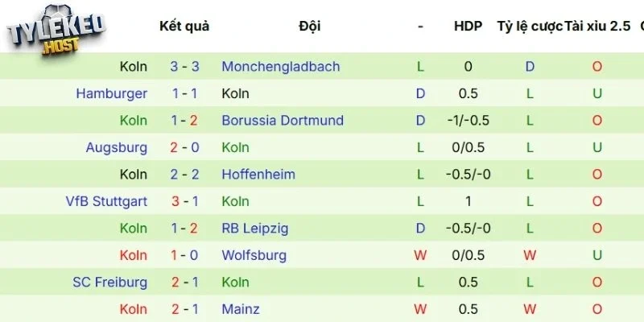
Task: Click the 1 - 0 Wolfsburg score
Action: (184, 255)
